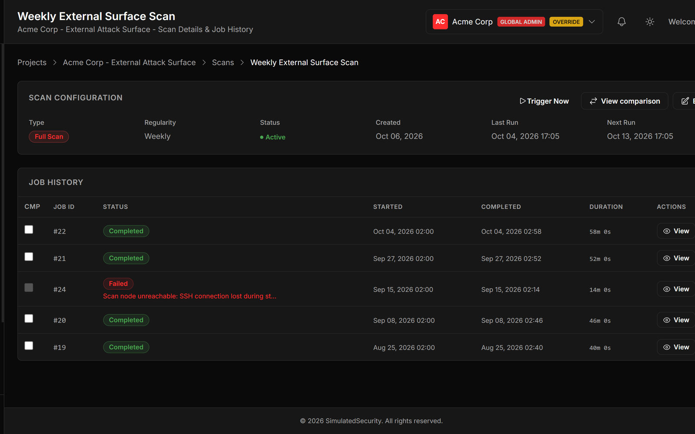Click the SSH connection lost error message
Image resolution: width=695 pixels, height=434 pixels.
[x=189, y=296]
